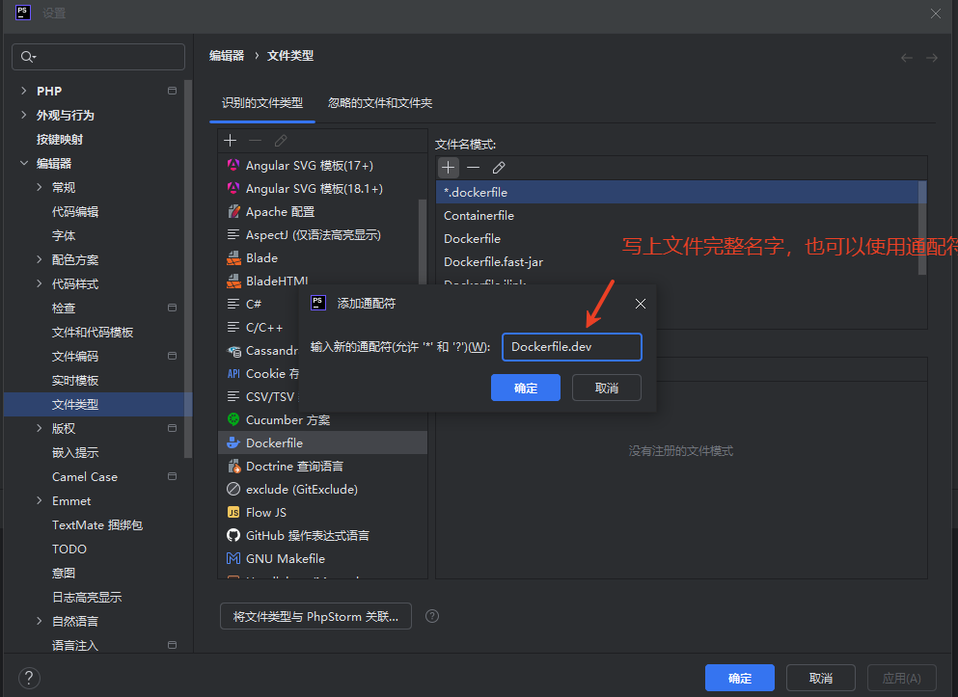Close the Add Wildcard dialog with X
Screen dimensions: 958x697
[x=641, y=304]
